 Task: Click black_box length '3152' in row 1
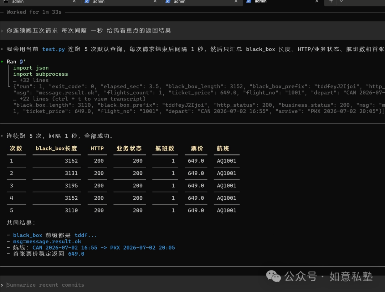pyautogui.click(x=71, y=161)
